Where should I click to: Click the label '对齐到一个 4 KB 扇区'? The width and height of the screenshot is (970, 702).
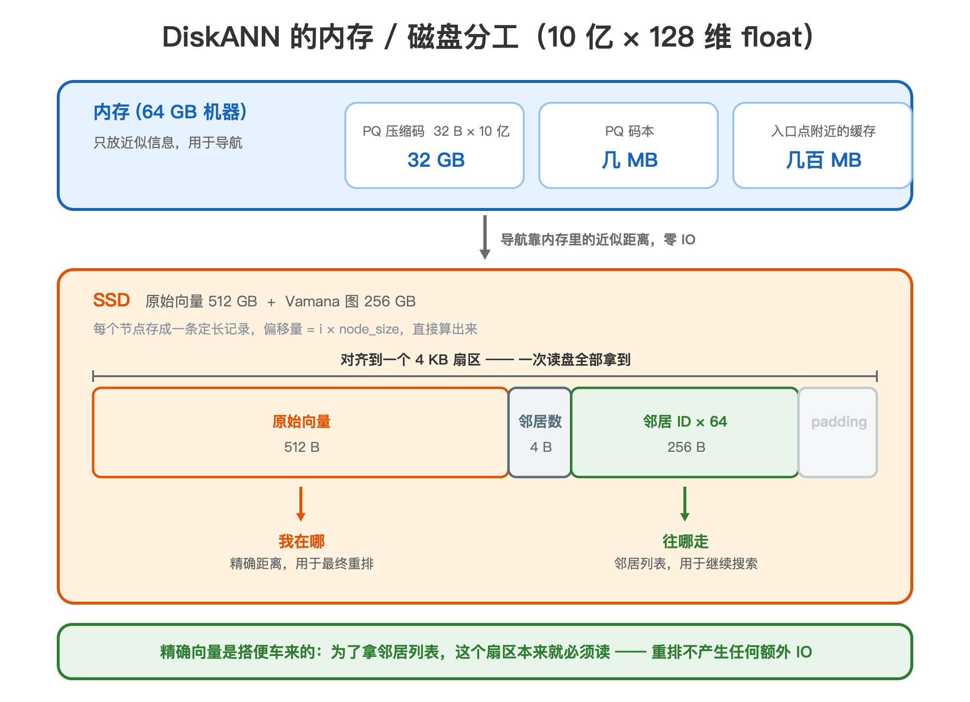click(x=410, y=360)
